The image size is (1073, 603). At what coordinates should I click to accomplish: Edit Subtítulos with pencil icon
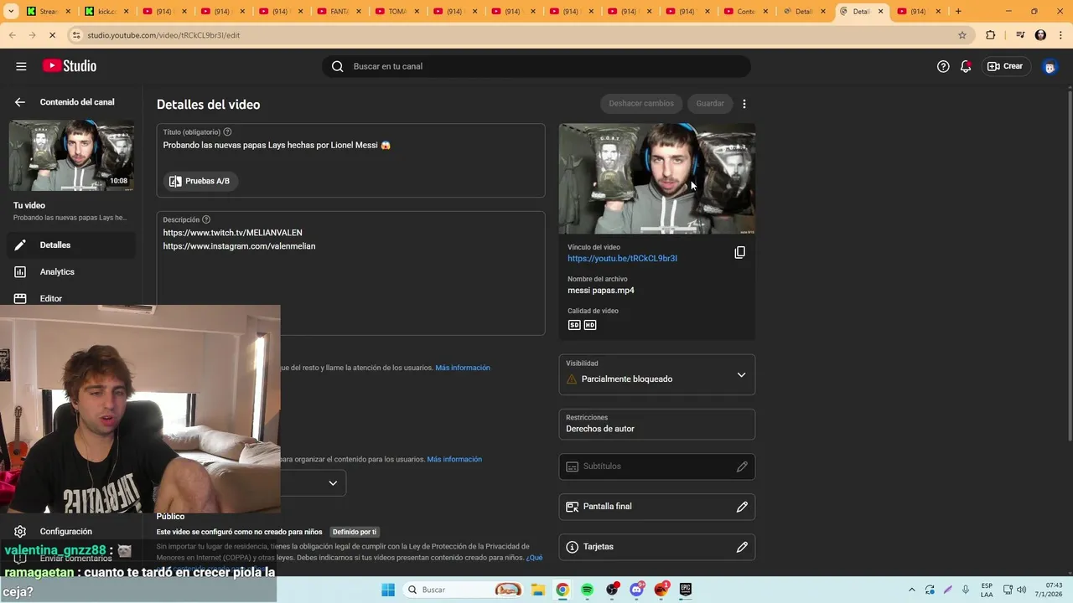click(x=742, y=466)
